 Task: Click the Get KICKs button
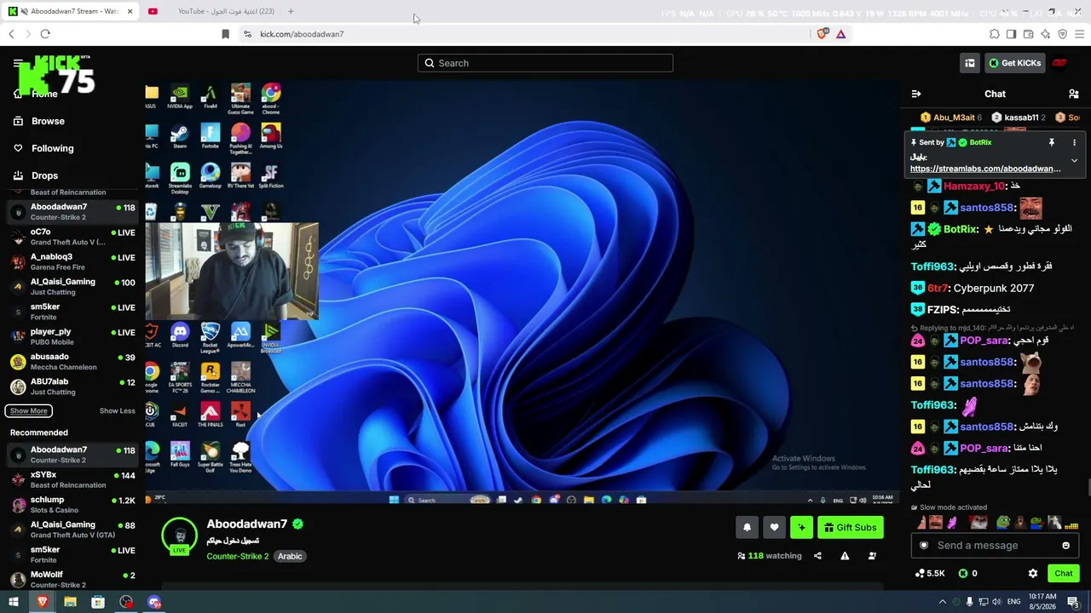pos(1015,63)
